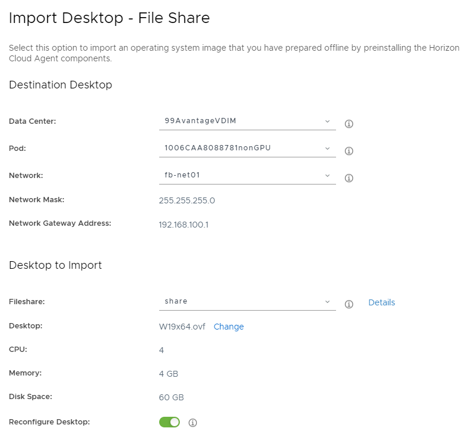Open the Network fb-net01 dropdown

point(247,175)
